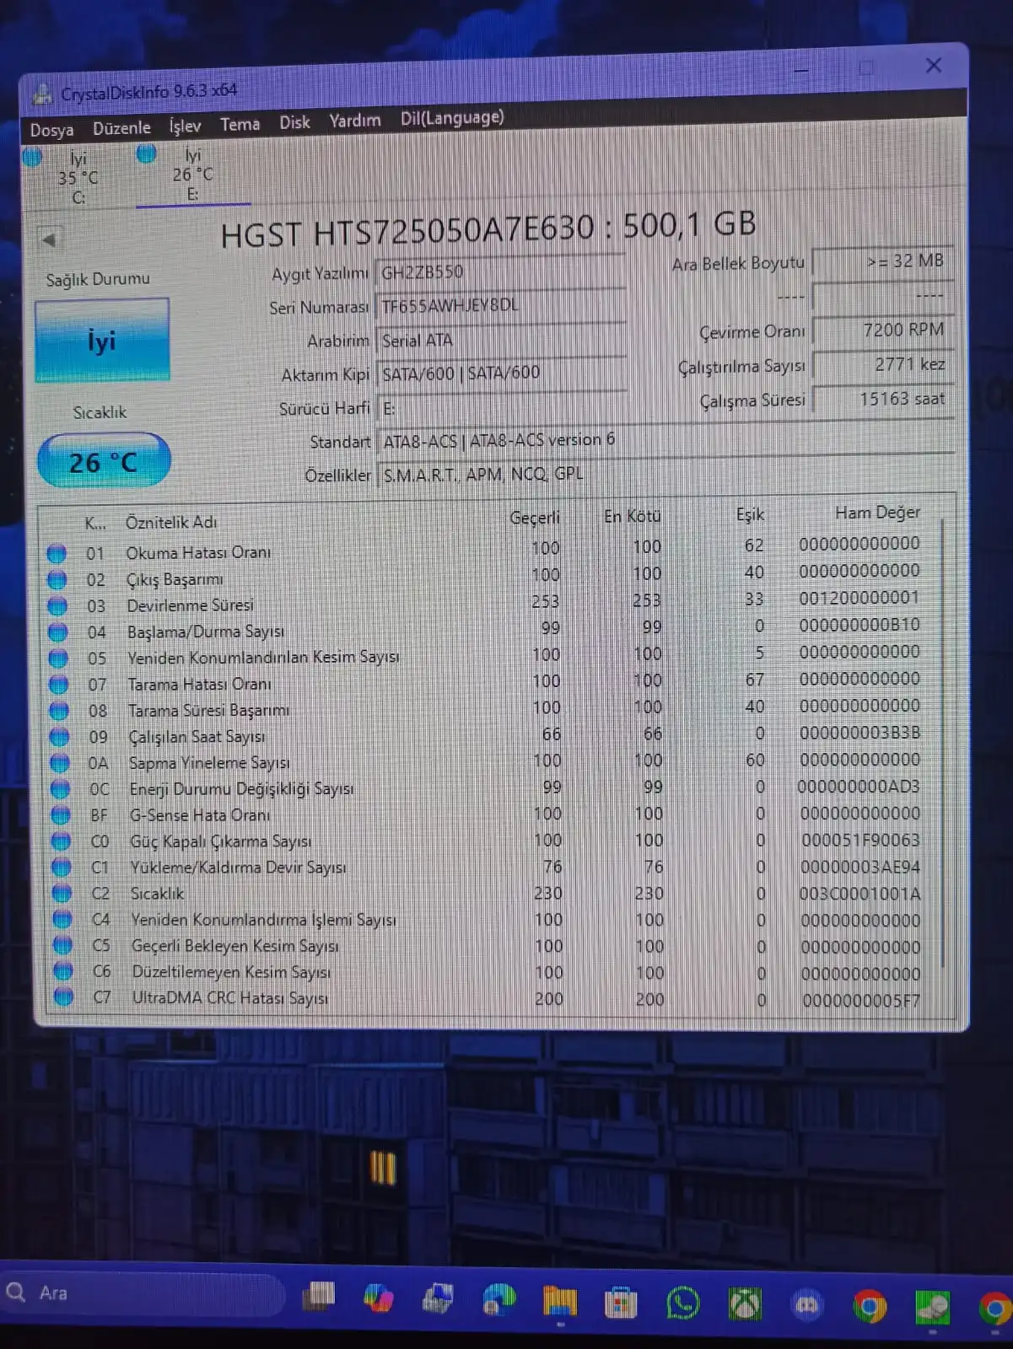Image resolution: width=1013 pixels, height=1349 pixels.
Task: Click the Aktarım Kipi SATA/600 field
Action: coord(501,373)
